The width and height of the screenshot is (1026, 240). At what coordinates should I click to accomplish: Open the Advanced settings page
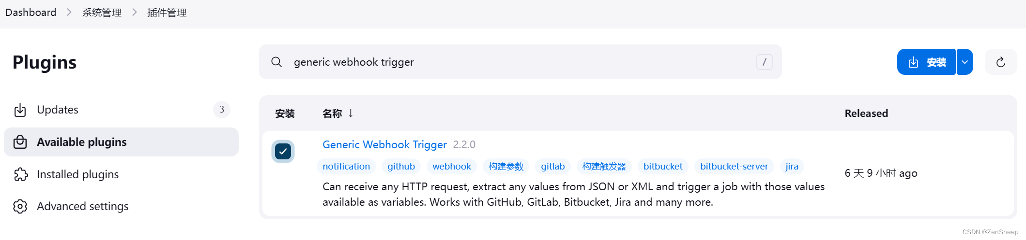click(x=82, y=206)
